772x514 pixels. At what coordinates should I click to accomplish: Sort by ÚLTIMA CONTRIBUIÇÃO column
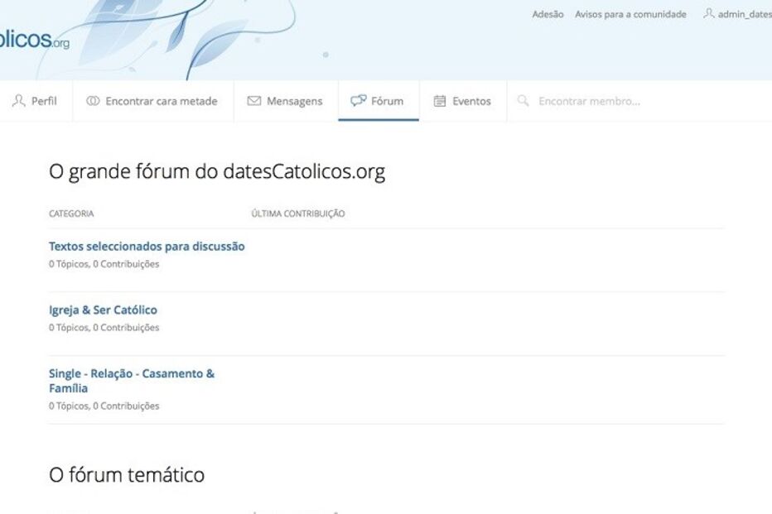point(298,213)
